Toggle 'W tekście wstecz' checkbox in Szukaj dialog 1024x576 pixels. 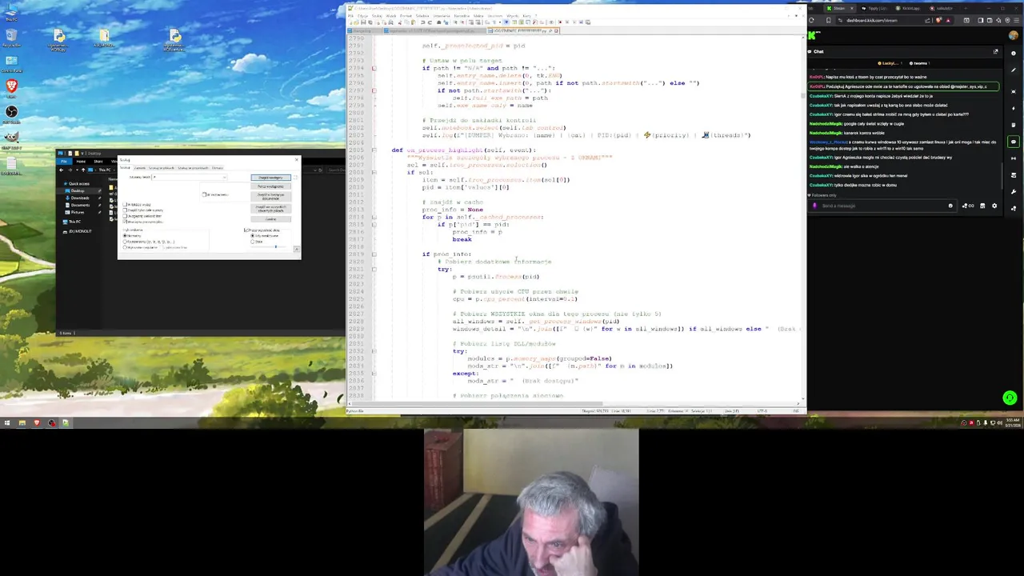pos(125,205)
